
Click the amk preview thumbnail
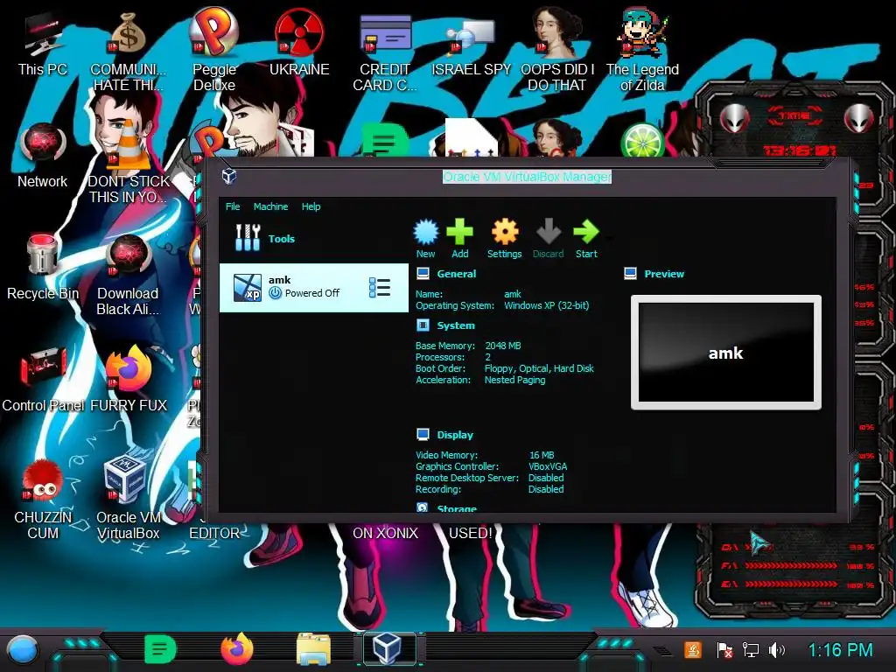point(725,353)
